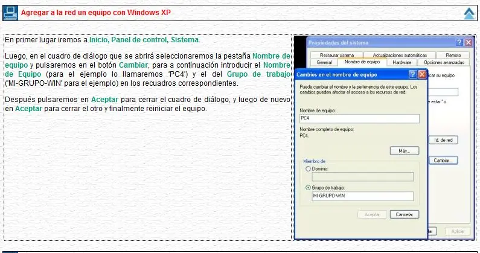Click the empty Dominio text field
The width and height of the screenshot is (480, 253).
click(x=362, y=177)
